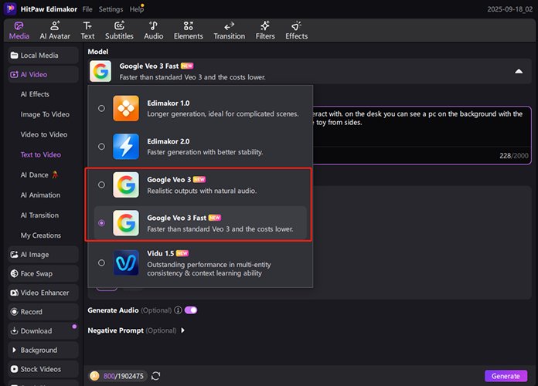
Task: Open the Elements panel
Action: (x=188, y=30)
